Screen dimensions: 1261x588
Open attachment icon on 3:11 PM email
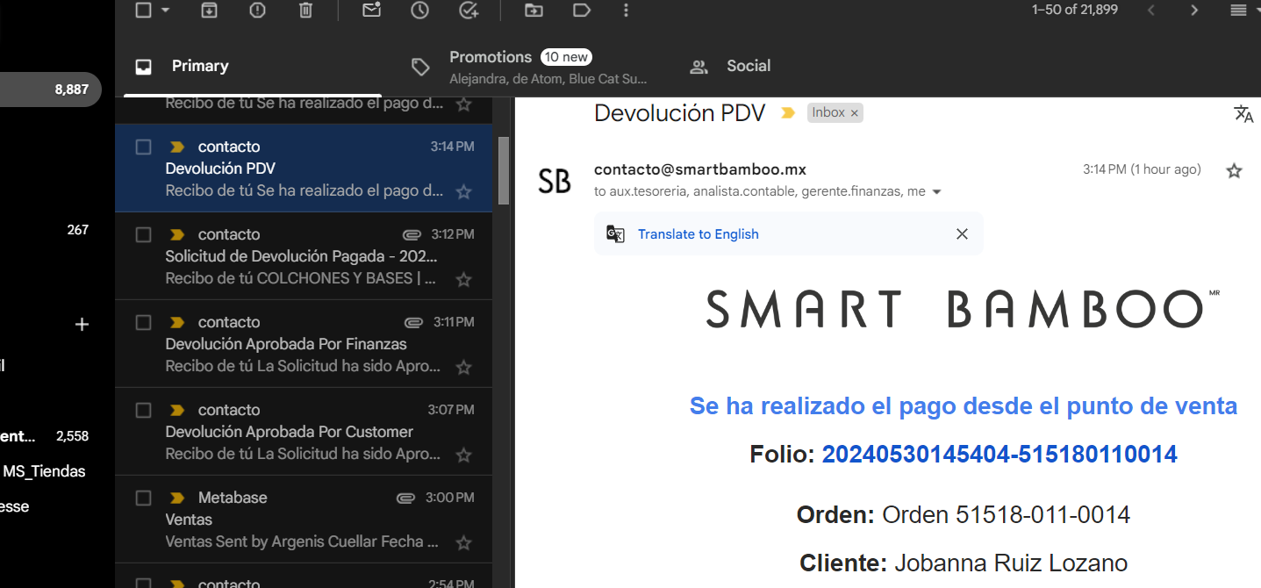pyautogui.click(x=412, y=322)
